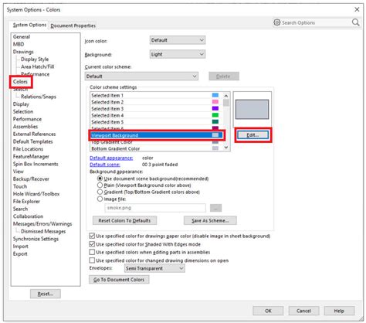
Task: Click Reset Colors To Defaults
Action: coord(124,220)
